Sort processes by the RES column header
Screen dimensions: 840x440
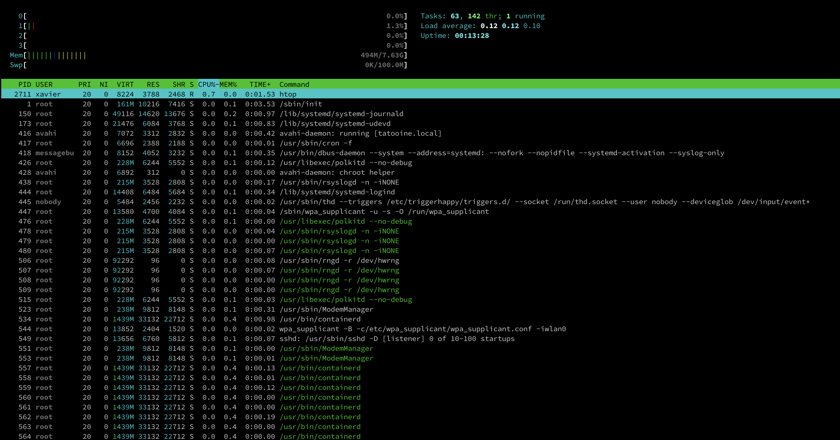pos(153,84)
